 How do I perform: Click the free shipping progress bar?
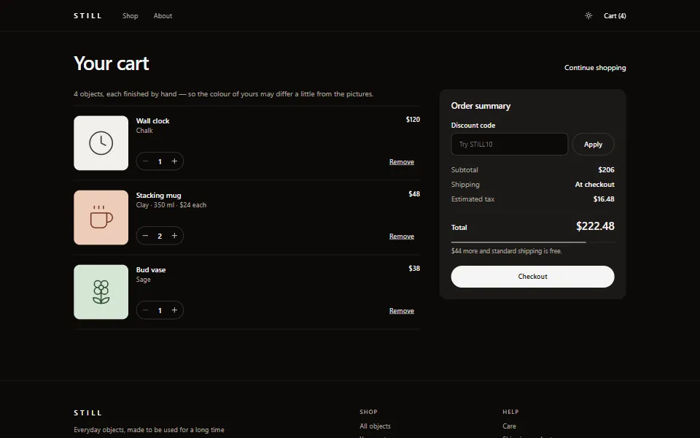pos(532,242)
